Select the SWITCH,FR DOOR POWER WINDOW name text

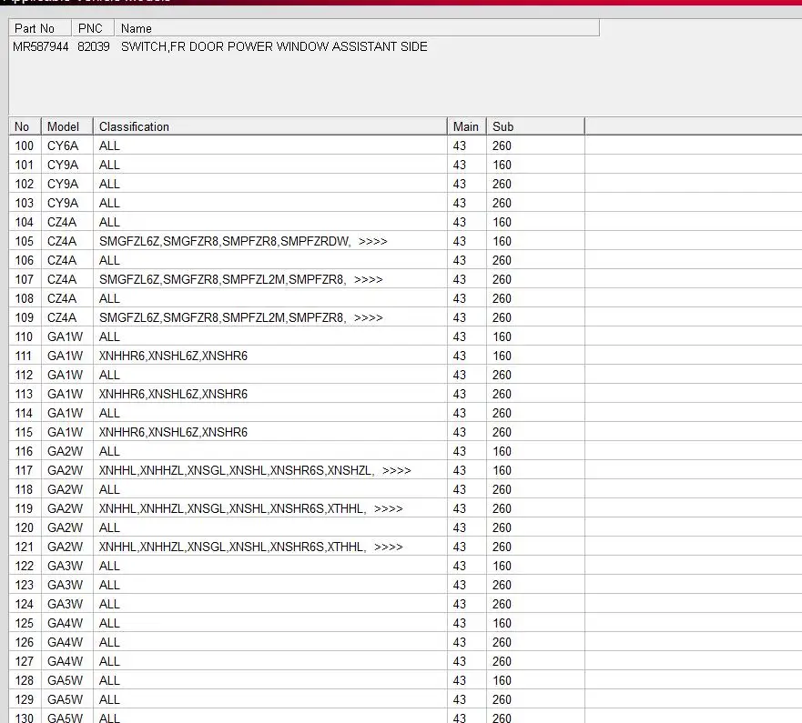[274, 47]
